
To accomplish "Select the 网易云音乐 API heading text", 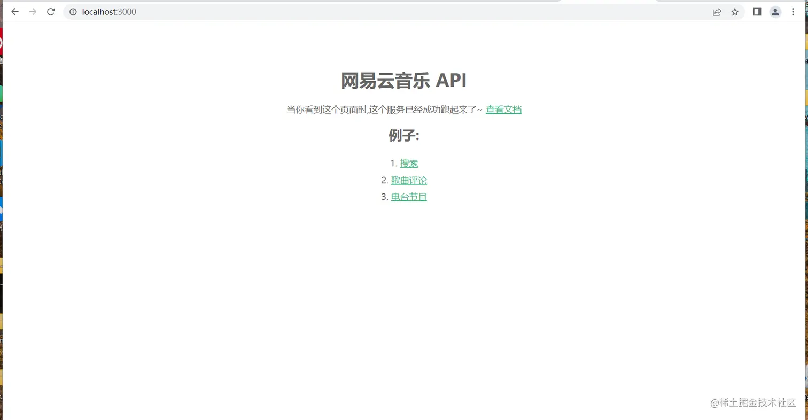I will click(404, 81).
